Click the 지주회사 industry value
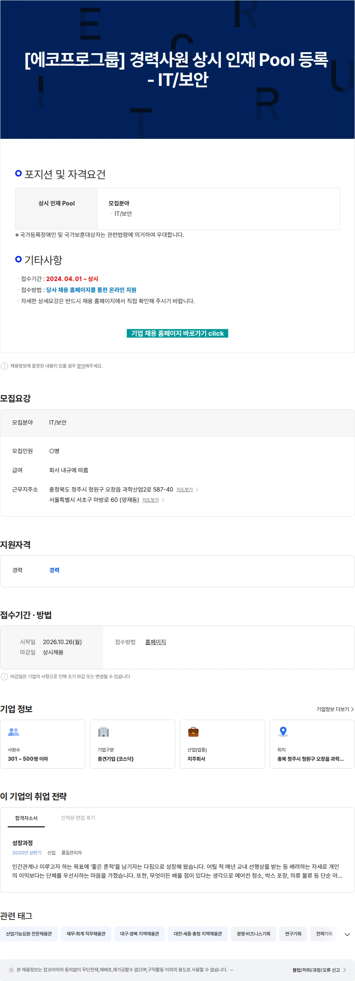355x981 pixels. [x=196, y=759]
